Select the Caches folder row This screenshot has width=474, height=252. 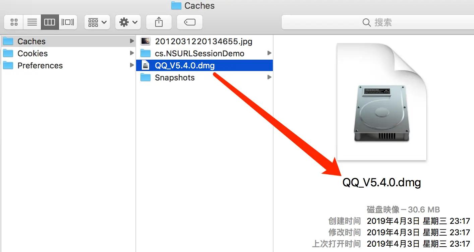pyautogui.click(x=68, y=41)
